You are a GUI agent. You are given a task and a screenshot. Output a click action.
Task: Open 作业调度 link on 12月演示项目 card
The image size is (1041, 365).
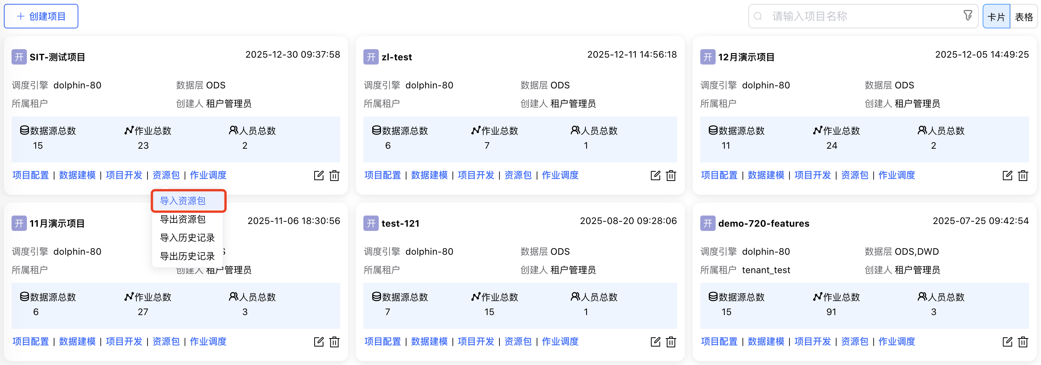coord(896,175)
